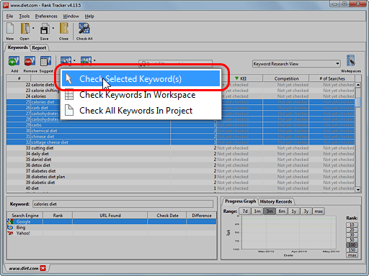Set graph range to 3y
This screenshot has height=276, width=369.
click(x=306, y=211)
